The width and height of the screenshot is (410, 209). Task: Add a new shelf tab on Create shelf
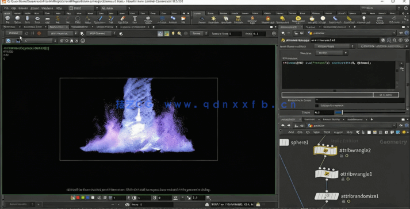point(183,13)
